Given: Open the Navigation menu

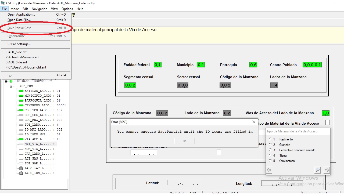Looking at the screenshot, I should [x=40, y=9].
